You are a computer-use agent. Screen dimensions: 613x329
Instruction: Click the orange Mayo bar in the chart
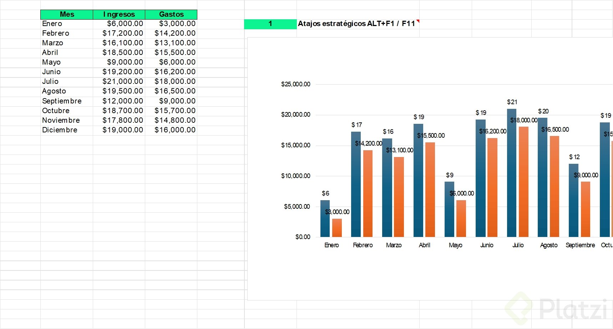[461, 218]
